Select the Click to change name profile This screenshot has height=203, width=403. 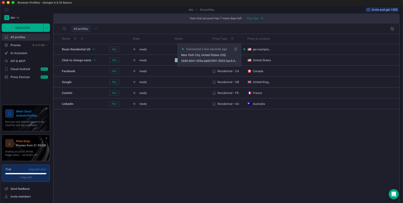77,60
